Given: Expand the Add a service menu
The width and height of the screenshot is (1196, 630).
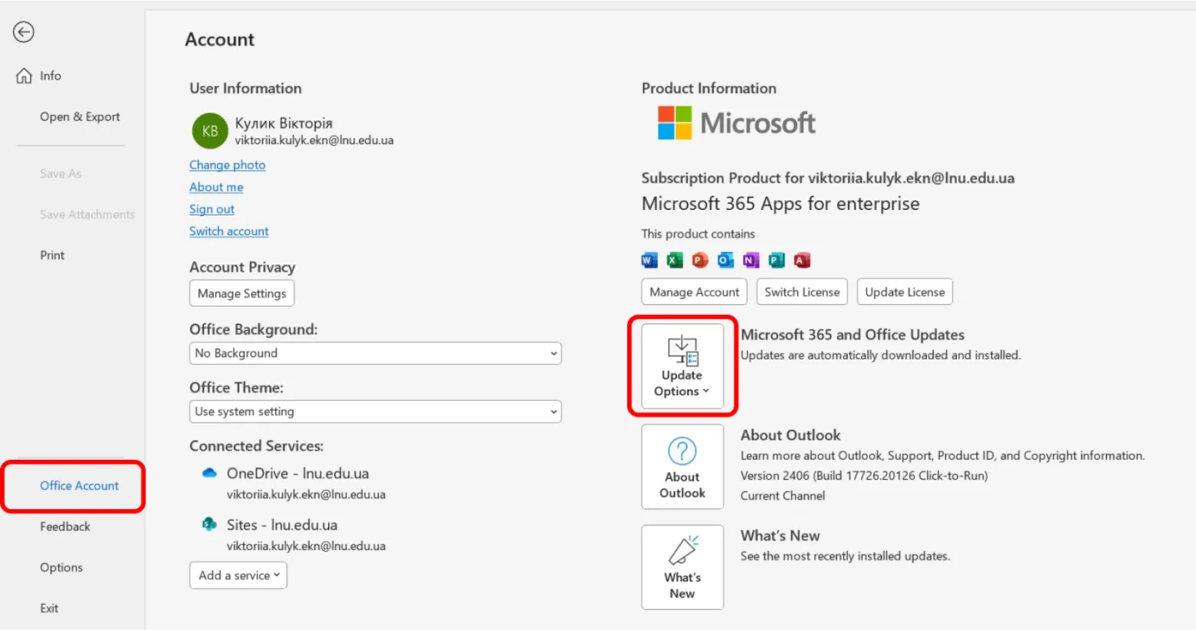Looking at the screenshot, I should (238, 576).
